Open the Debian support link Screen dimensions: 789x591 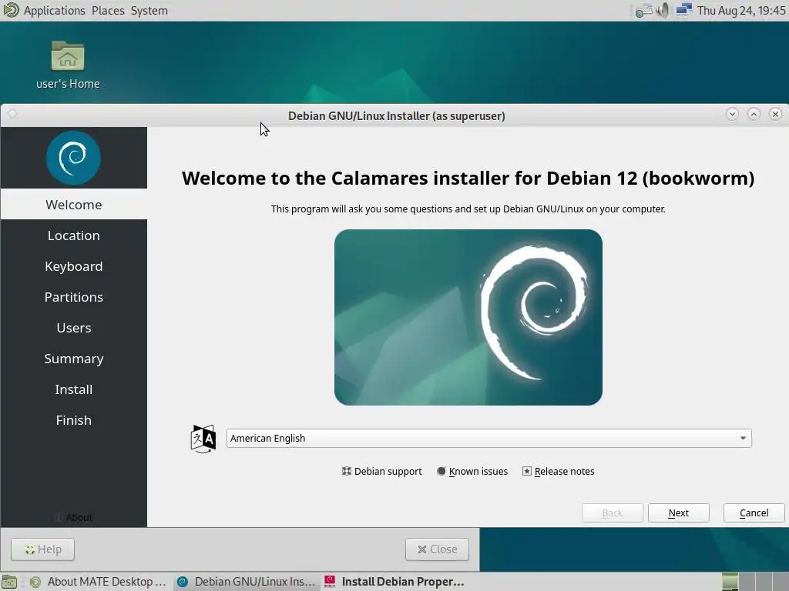click(382, 472)
